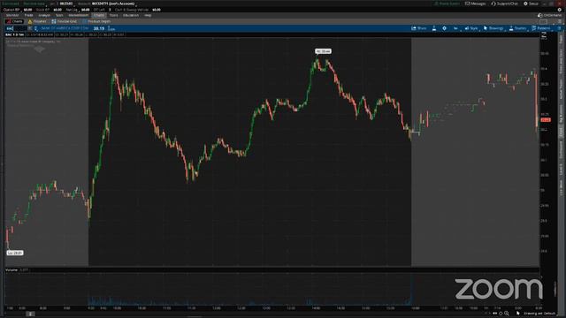Open the Style menu
The height and width of the screenshot is (318, 566).
click(471, 28)
